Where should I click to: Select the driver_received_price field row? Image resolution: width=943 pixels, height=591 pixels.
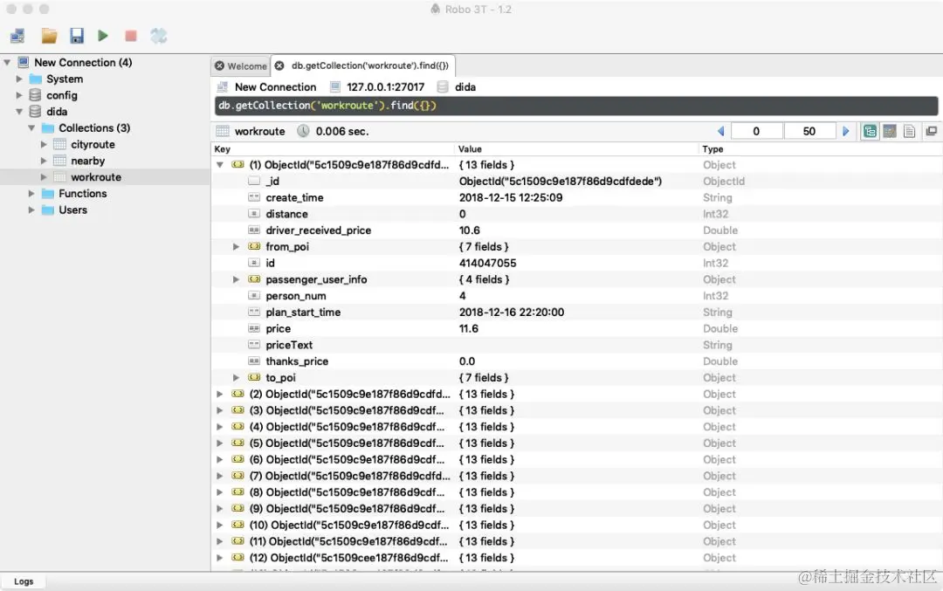[x=576, y=230]
